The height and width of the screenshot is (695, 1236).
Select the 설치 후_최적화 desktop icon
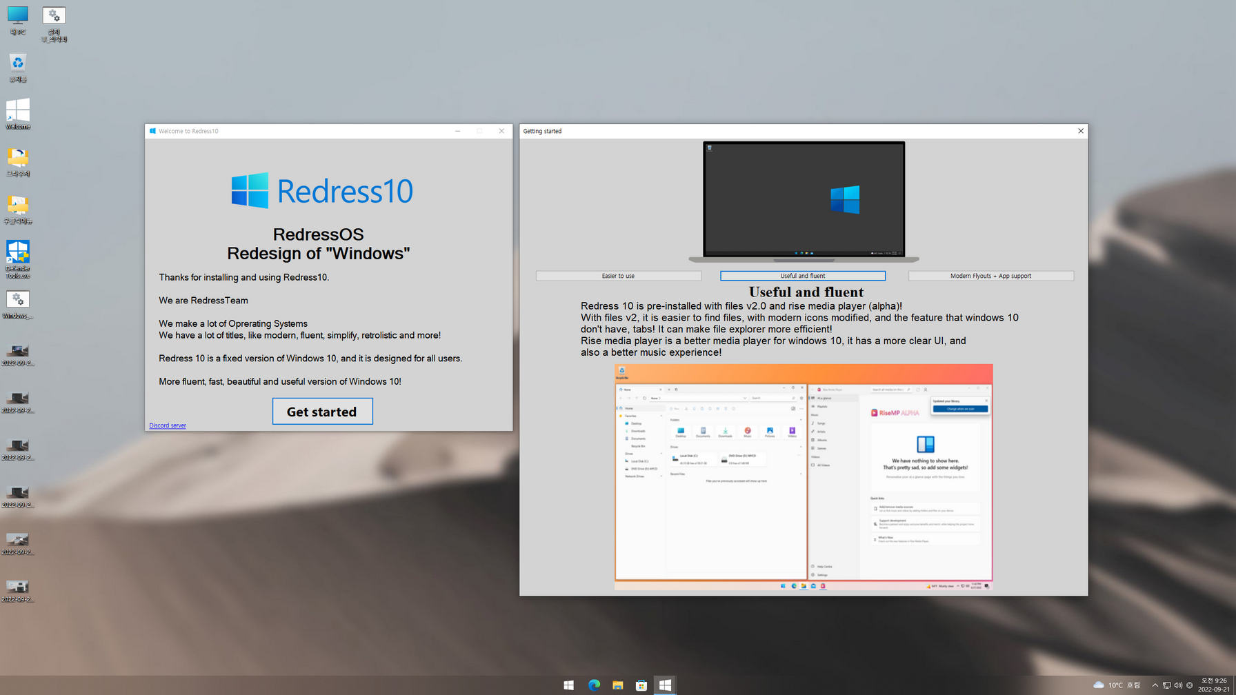click(x=54, y=24)
